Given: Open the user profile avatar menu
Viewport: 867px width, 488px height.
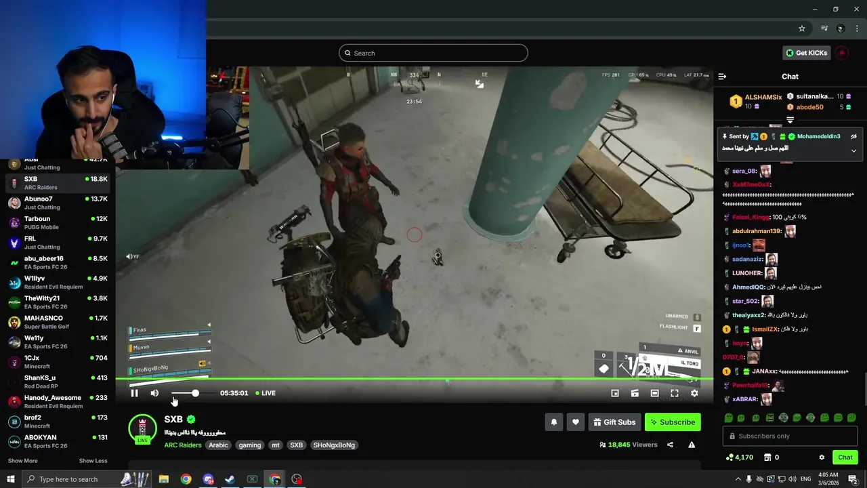Looking at the screenshot, I should [841, 53].
